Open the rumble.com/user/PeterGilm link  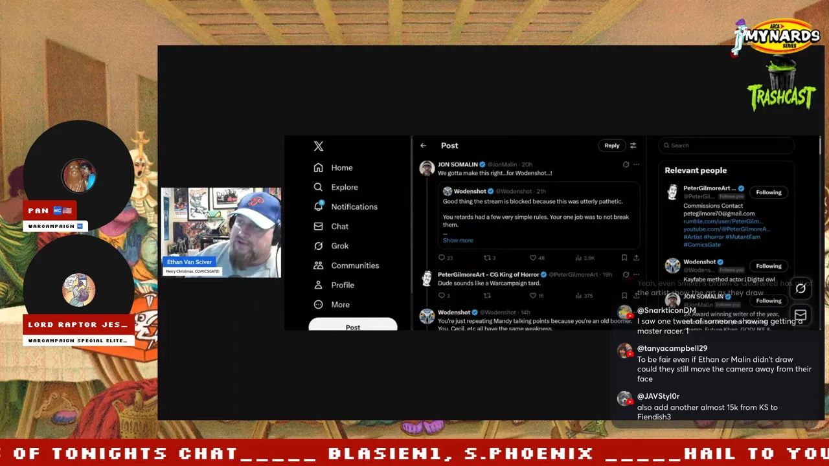coord(723,221)
